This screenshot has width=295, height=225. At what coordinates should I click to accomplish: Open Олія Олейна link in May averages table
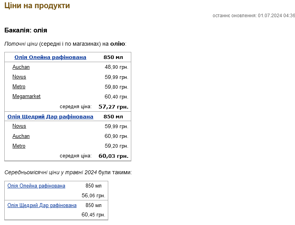coord(36,186)
